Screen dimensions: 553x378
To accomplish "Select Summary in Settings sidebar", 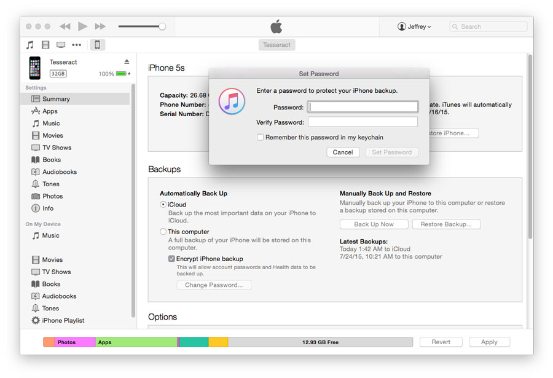I will pyautogui.click(x=76, y=99).
